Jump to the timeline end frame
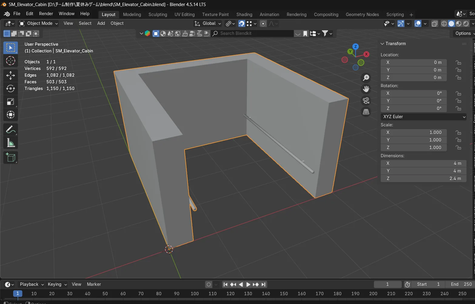 263,284
